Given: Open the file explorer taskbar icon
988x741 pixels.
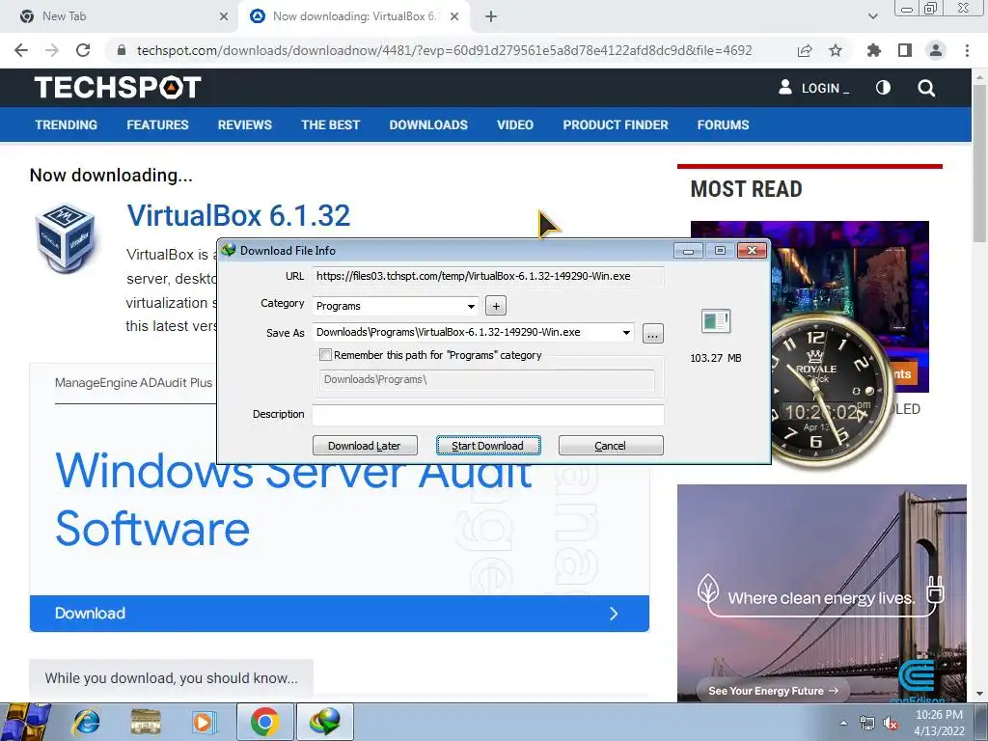Looking at the screenshot, I should [146, 722].
